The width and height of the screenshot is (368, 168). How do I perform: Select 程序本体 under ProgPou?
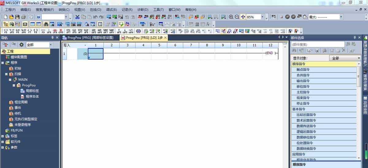tap(32, 97)
